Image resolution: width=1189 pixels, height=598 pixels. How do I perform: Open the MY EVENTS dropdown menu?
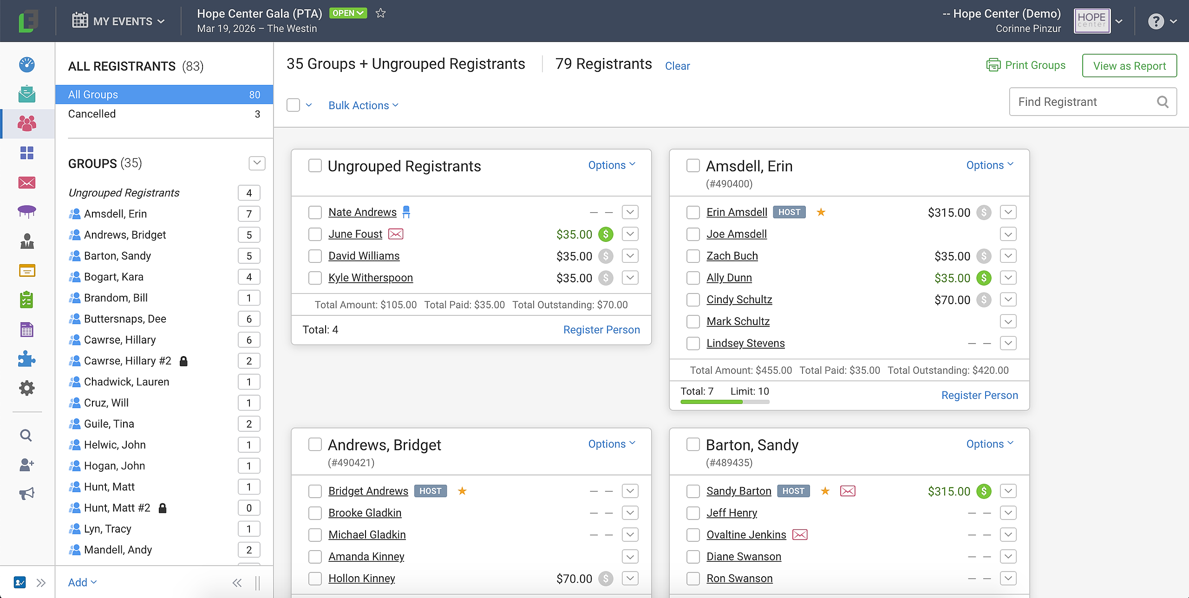pos(119,21)
